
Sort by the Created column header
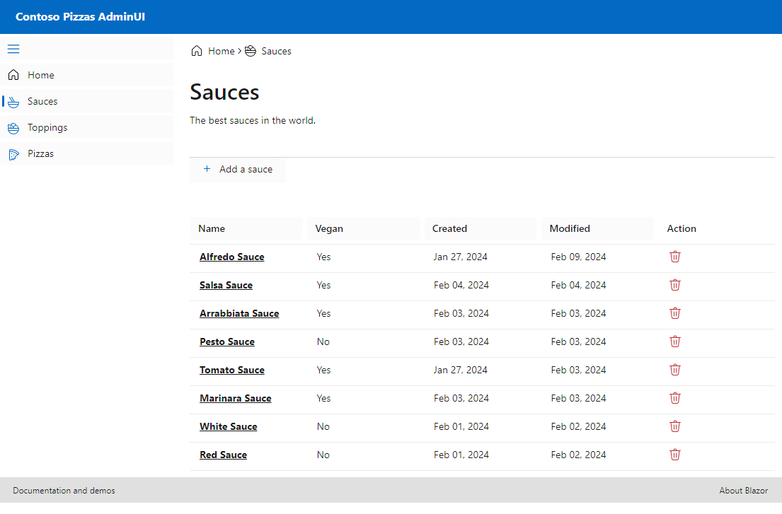pos(449,228)
